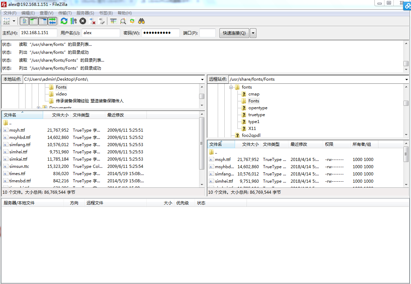The height and width of the screenshot is (284, 411).
Task: Toggle the remote directory tree display
Action: coord(43,21)
